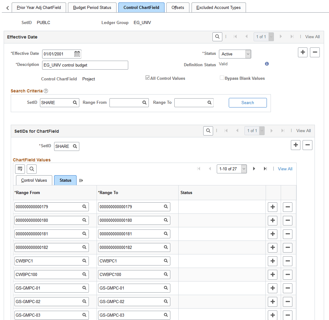This screenshot has height=320, width=329.
Task: Click the Search button in Search Criteria
Action: tap(248, 102)
